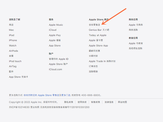
Task: Click the 商务应用 column heading
Action: point(133,20)
